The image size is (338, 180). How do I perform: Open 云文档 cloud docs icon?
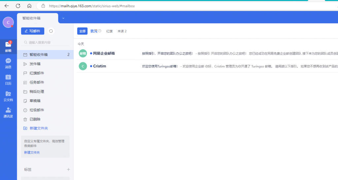coord(8,96)
